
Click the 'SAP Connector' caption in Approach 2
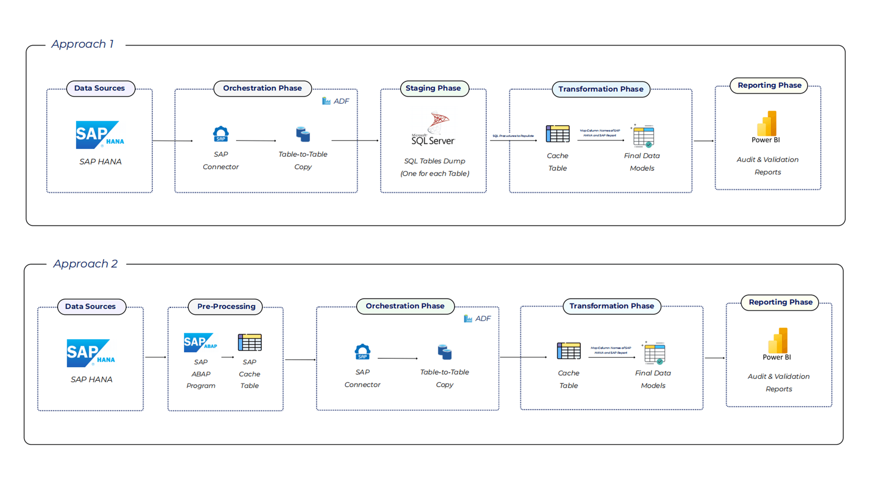(363, 378)
